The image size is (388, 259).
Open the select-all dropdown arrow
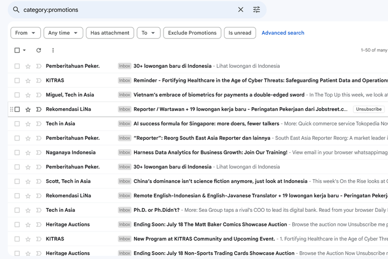tap(24, 51)
